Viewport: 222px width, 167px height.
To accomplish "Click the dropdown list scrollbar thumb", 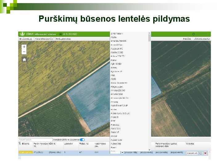I will click(x=150, y=38).
